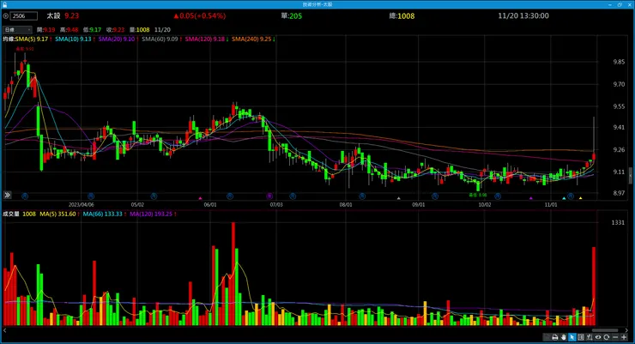This screenshot has width=635, height=344.
Task: Expand the double-chevron panel on chart left
Action: tap(7, 195)
